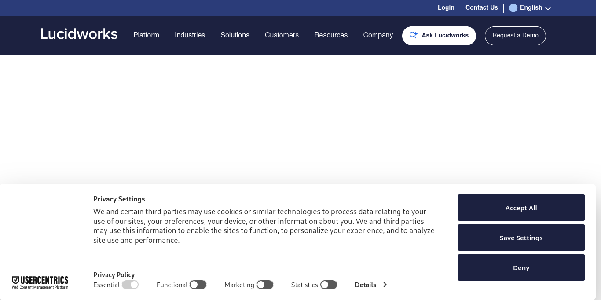
Task: Turn on the Statistics toggle
Action: click(329, 285)
